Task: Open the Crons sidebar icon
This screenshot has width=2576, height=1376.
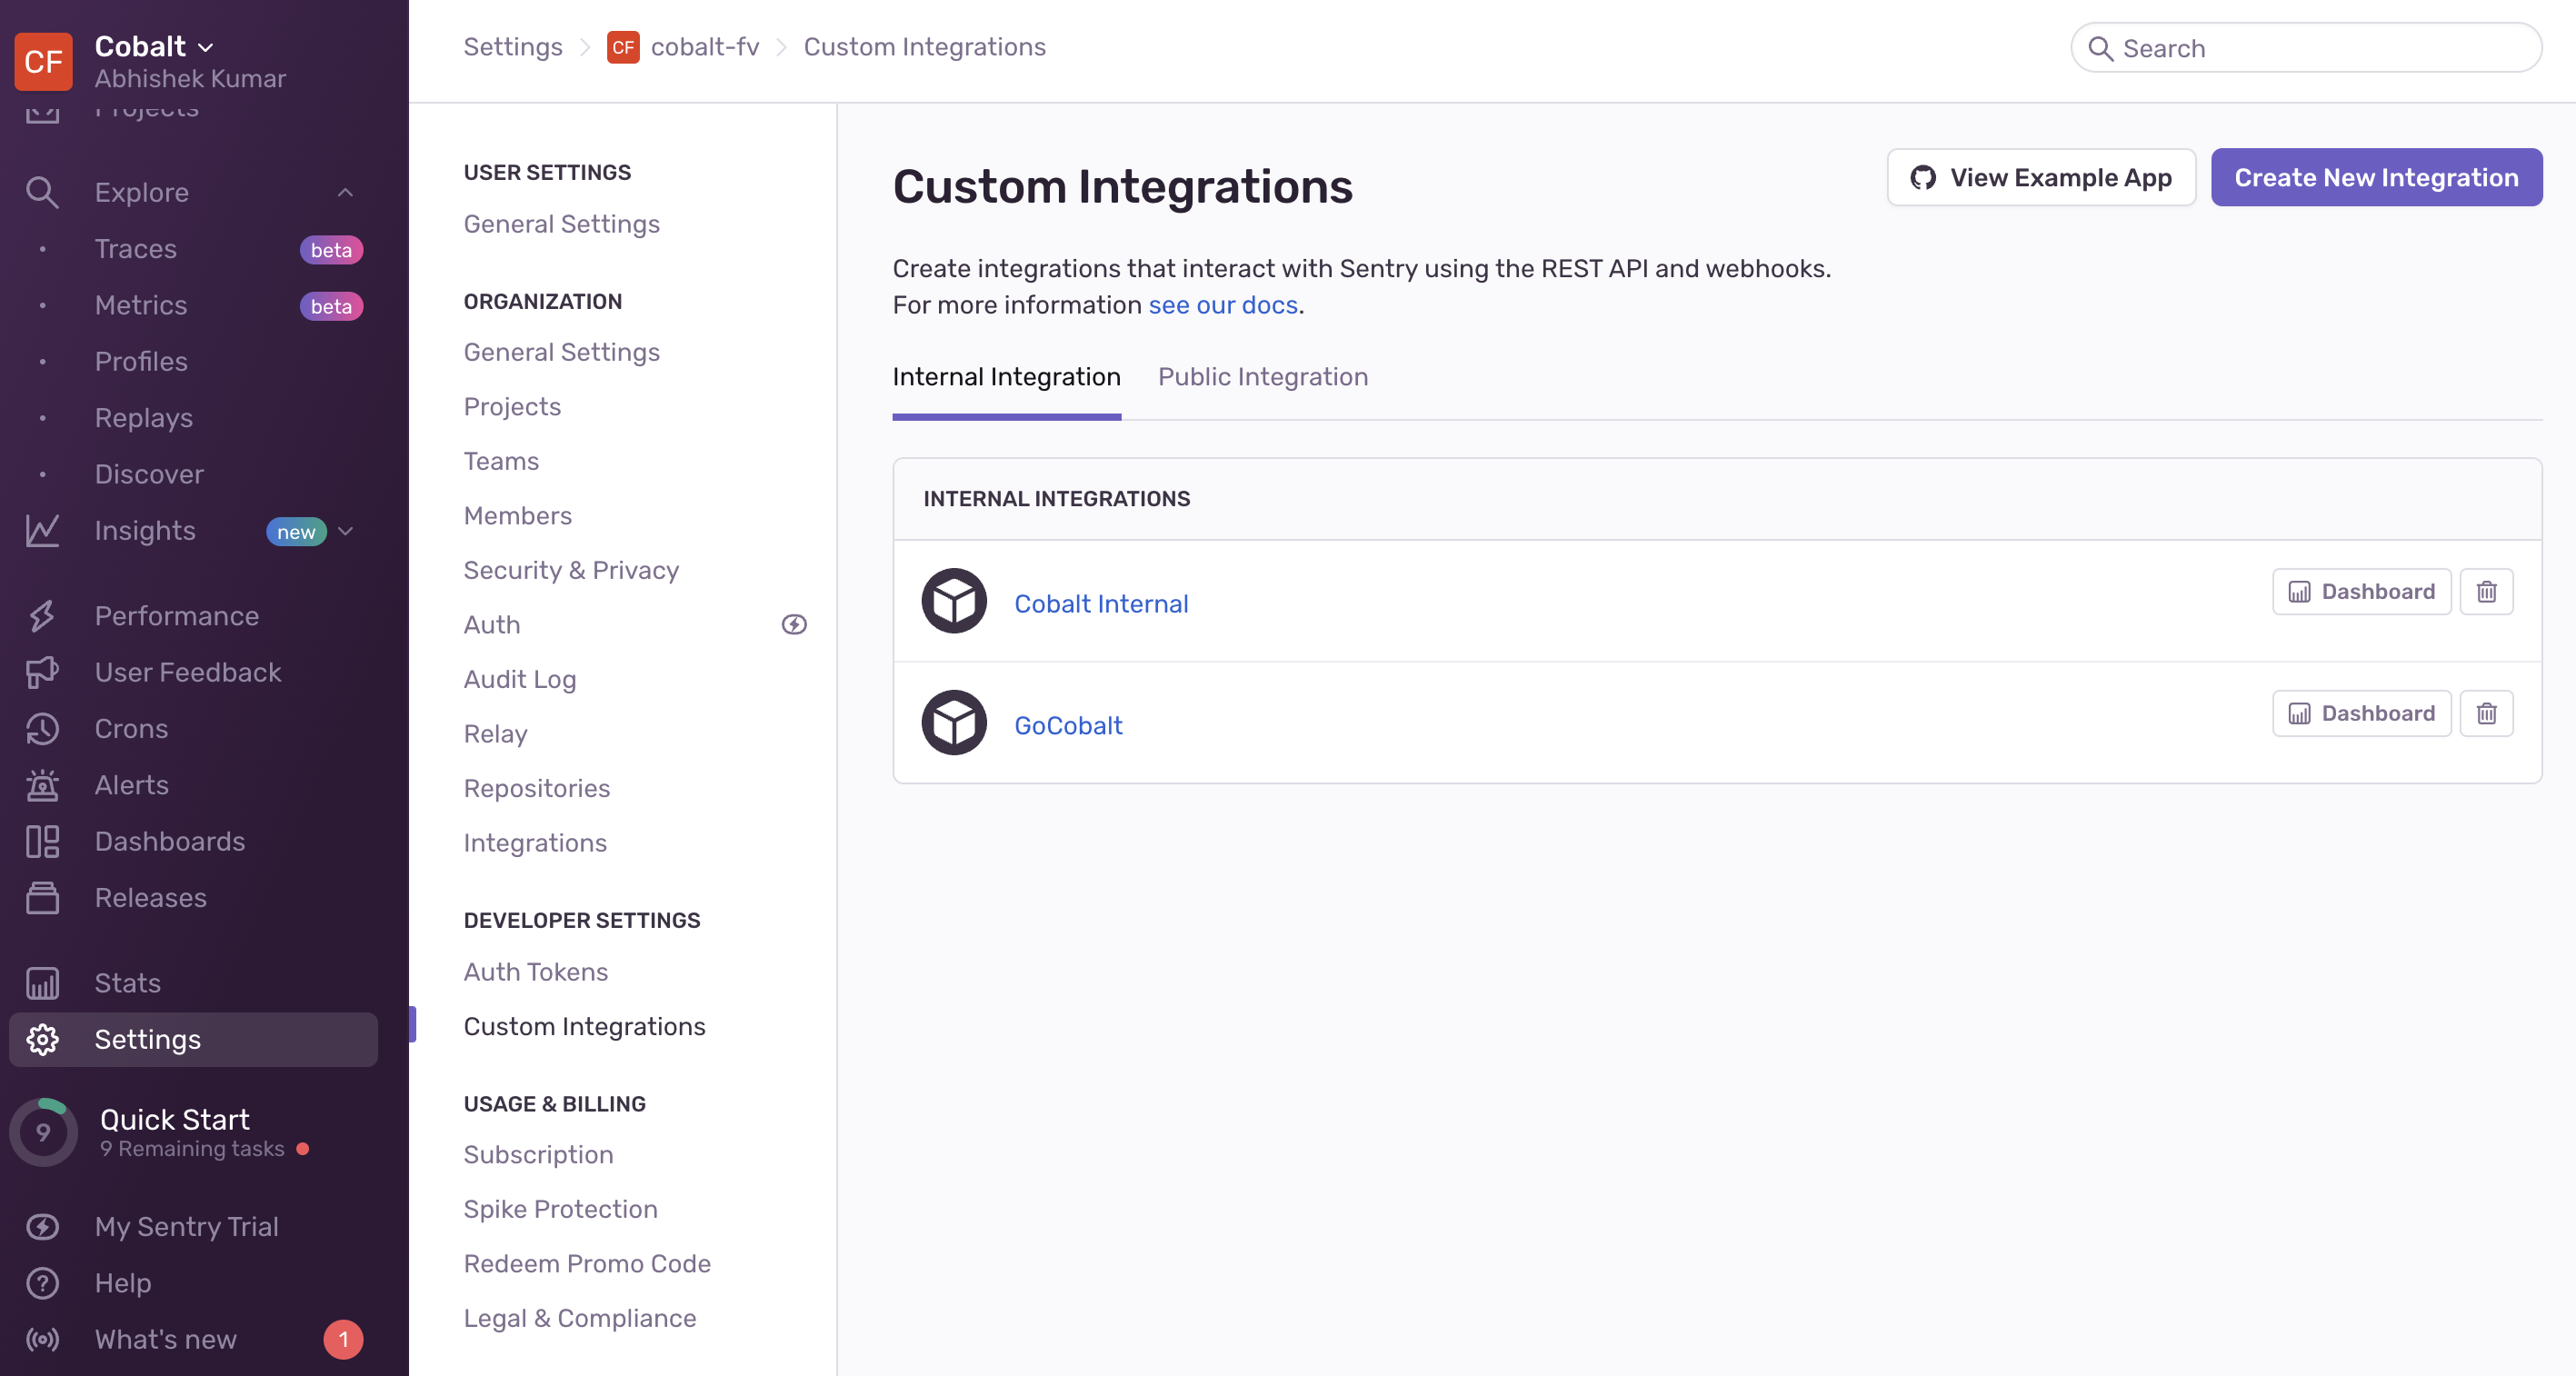Action: pos(42,729)
